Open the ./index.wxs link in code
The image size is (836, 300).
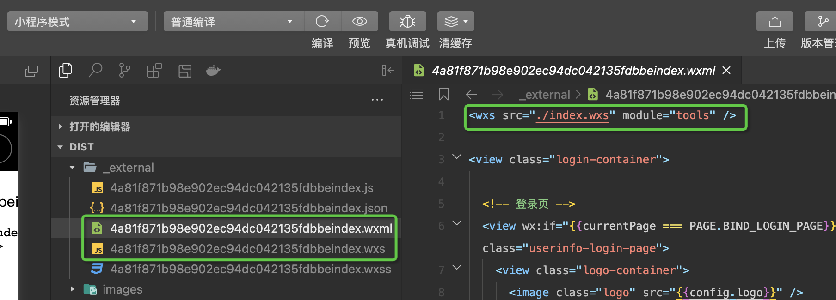coord(572,115)
